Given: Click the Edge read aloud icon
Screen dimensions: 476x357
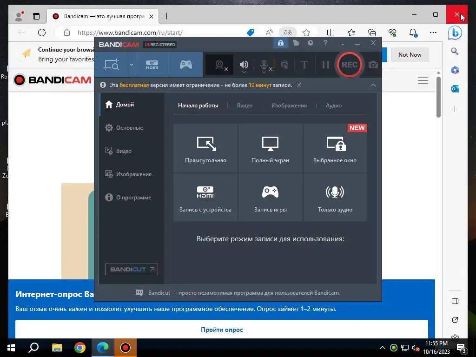Looking at the screenshot, I should tap(269, 33).
